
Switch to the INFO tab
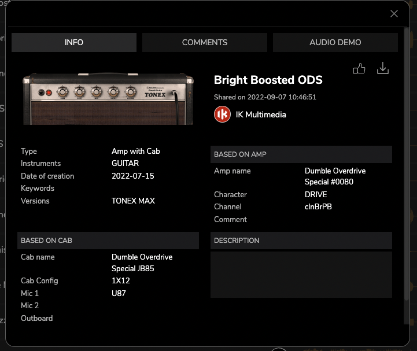pos(74,42)
